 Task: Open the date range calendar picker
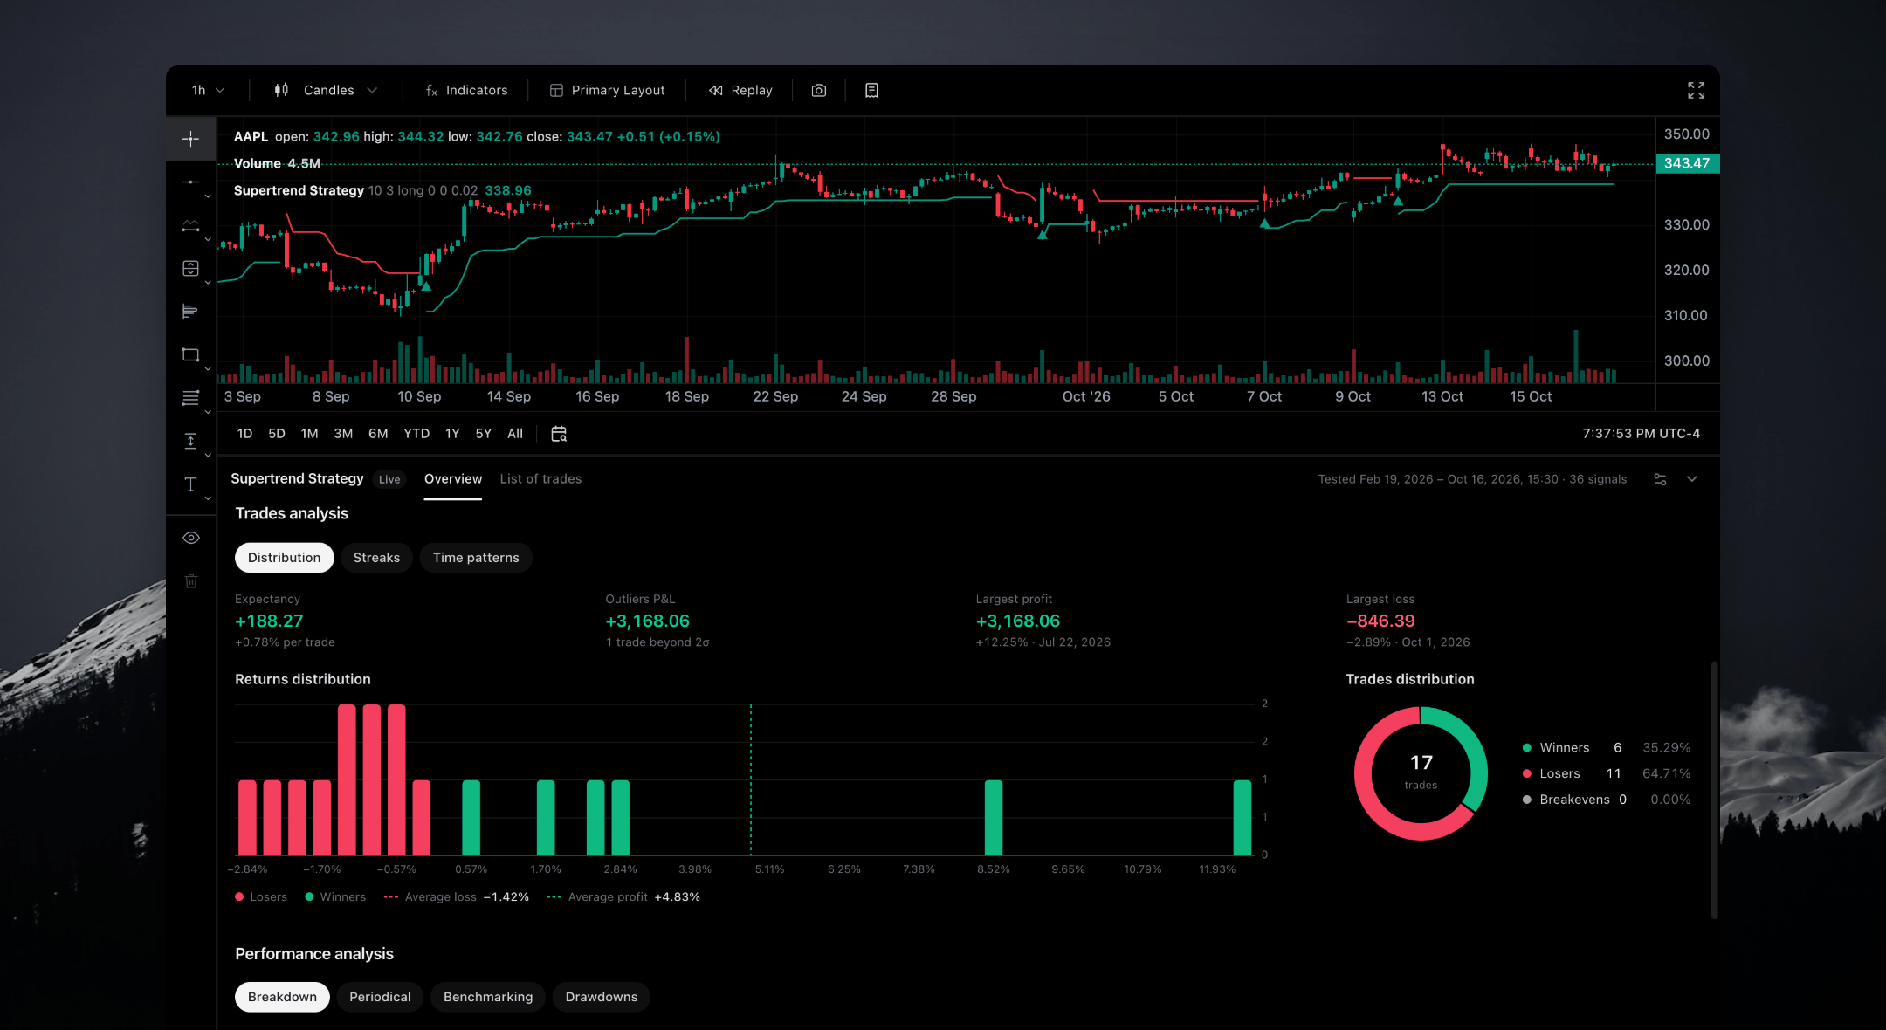pyautogui.click(x=559, y=434)
